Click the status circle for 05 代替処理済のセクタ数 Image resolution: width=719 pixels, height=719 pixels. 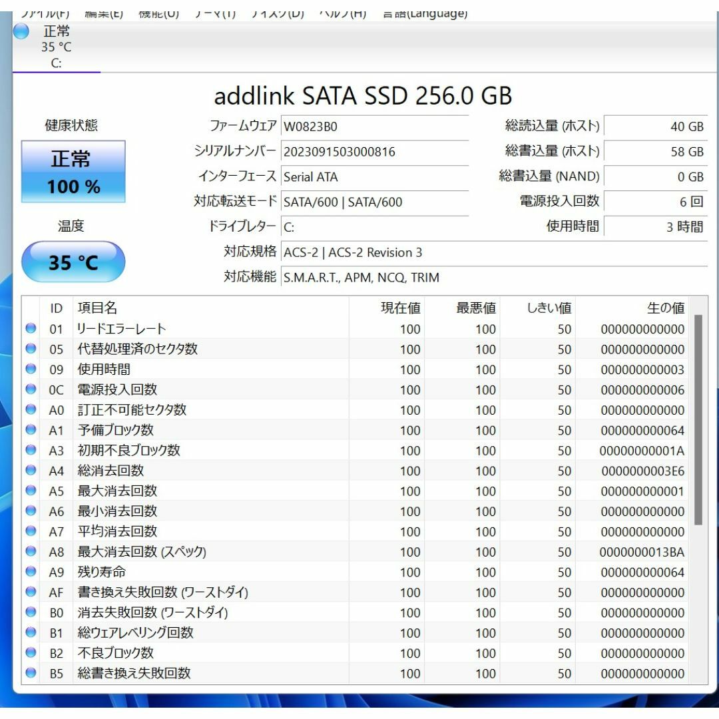coord(31,348)
